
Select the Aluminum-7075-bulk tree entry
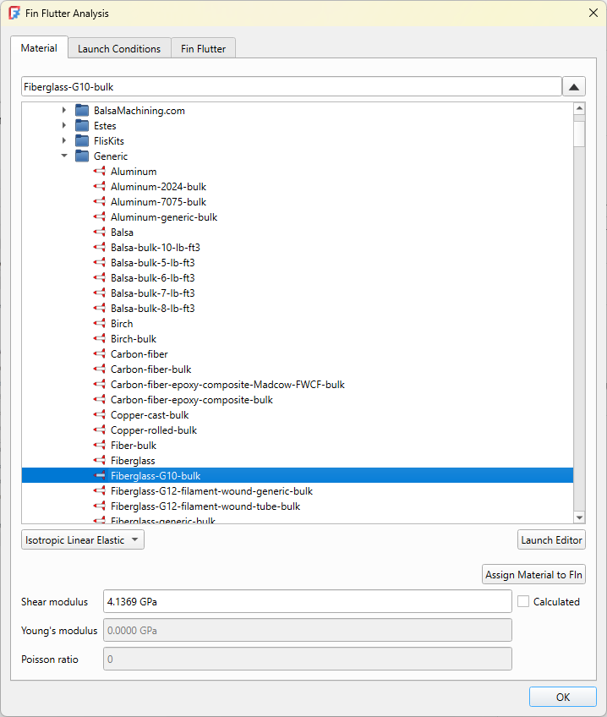[158, 201]
